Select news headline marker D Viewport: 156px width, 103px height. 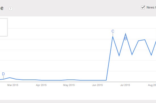pyautogui.click(x=3, y=74)
